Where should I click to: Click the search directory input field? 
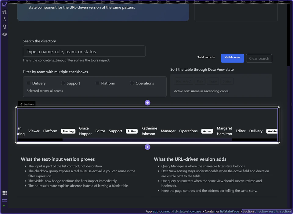point(84,51)
